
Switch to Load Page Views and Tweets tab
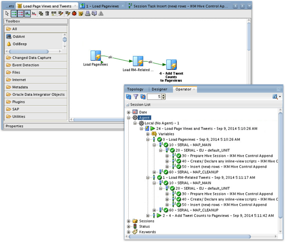click(47, 6)
